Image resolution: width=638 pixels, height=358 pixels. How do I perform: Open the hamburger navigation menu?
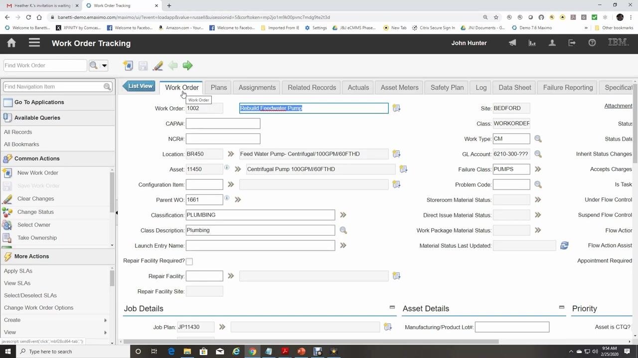click(34, 43)
